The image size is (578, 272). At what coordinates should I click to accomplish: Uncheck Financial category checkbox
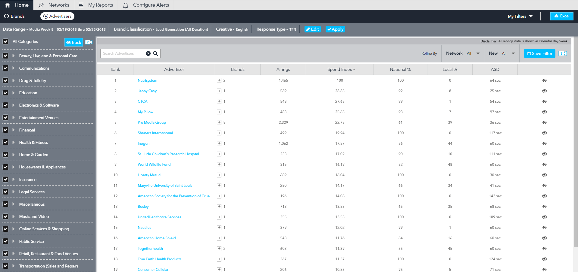(5, 130)
